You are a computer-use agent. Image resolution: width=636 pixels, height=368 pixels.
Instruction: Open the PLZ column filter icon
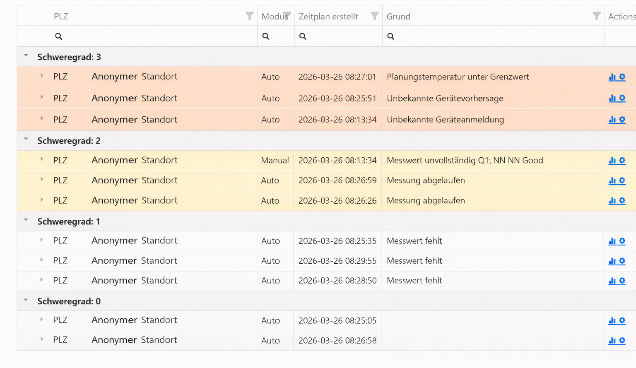[249, 16]
